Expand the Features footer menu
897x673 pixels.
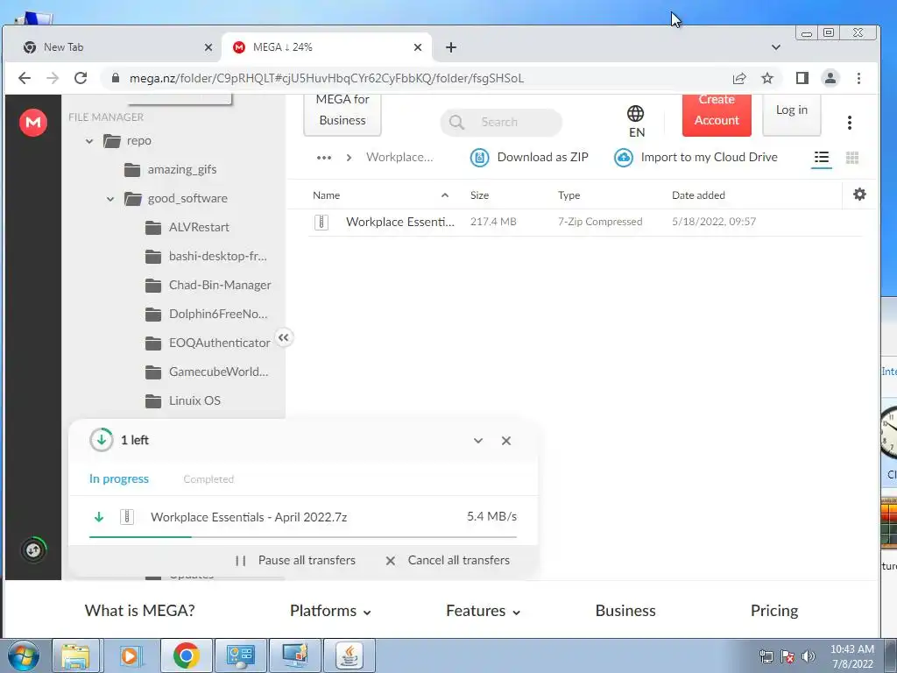483,611
